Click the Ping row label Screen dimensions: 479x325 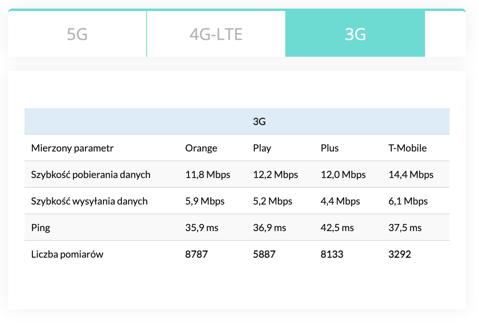tap(40, 228)
